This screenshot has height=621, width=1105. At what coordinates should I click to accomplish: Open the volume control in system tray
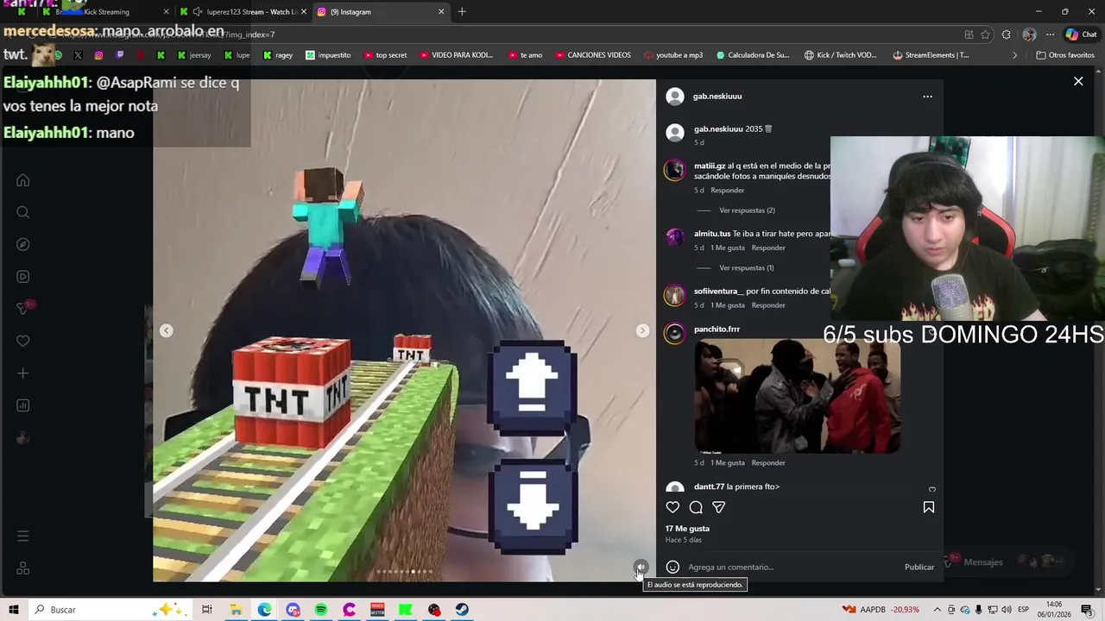[x=1007, y=610]
